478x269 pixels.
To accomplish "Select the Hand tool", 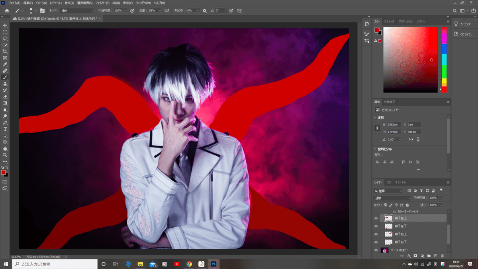I will [x=5, y=148].
